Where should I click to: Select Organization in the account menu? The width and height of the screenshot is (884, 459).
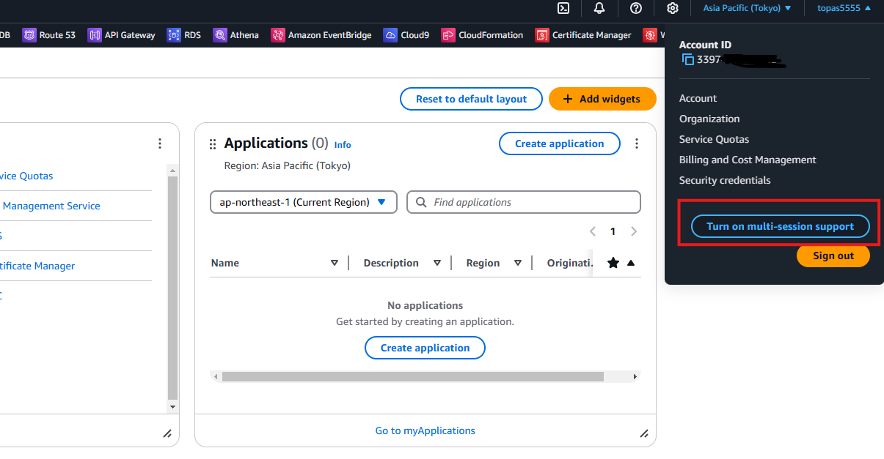point(709,119)
